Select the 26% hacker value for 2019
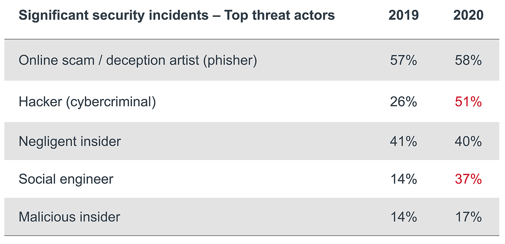 403,102
